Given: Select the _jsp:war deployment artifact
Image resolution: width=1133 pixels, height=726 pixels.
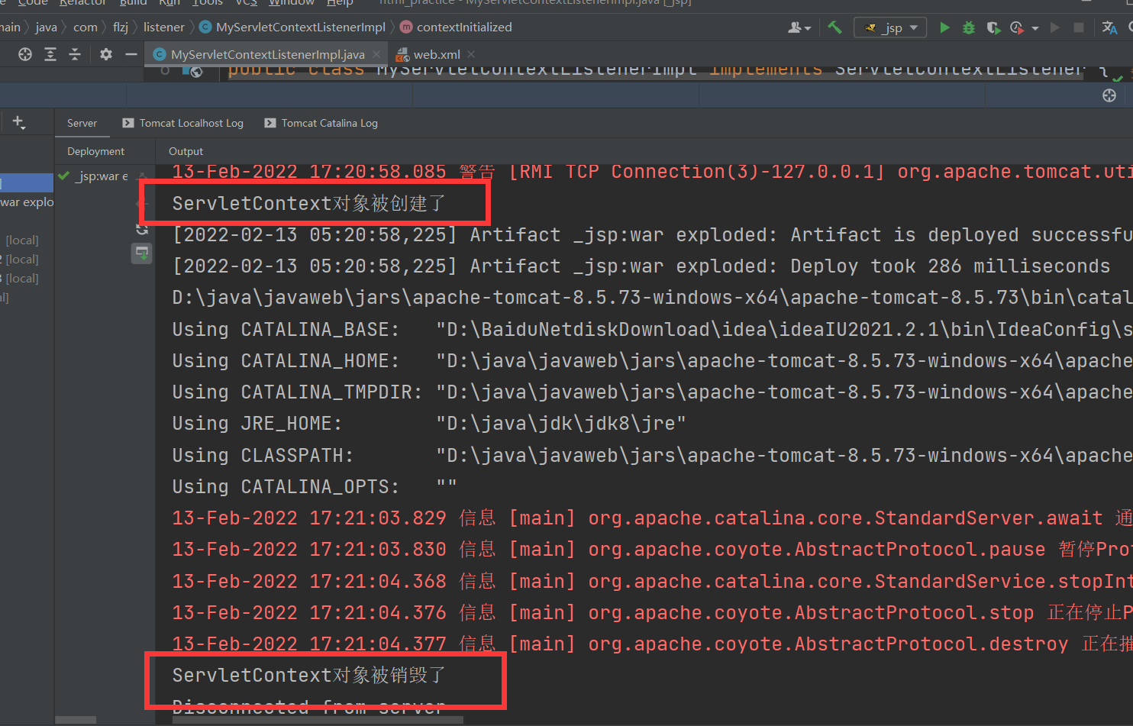Looking at the screenshot, I should pos(94,176).
